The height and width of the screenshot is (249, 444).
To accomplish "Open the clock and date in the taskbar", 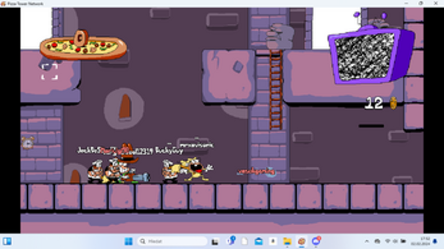I will (420, 241).
